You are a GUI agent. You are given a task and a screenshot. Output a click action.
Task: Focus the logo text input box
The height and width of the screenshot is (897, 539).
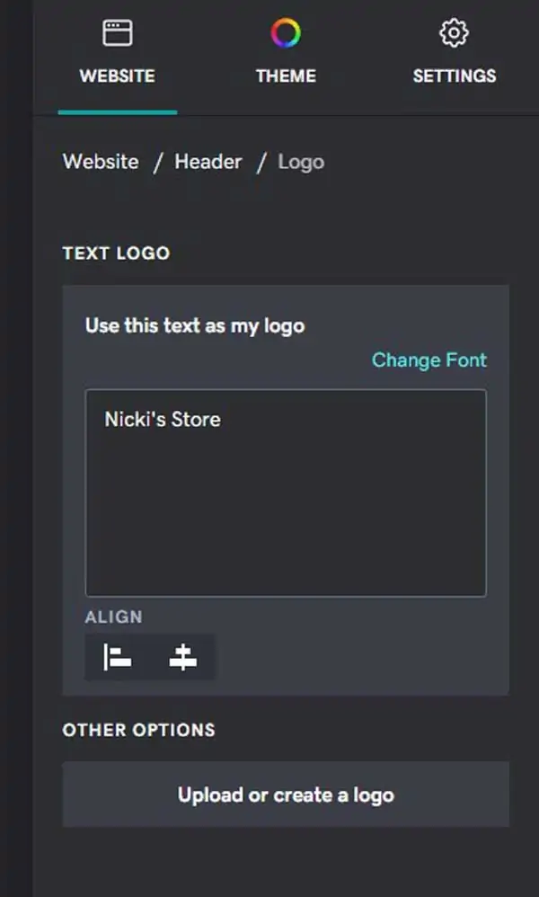tap(286, 493)
